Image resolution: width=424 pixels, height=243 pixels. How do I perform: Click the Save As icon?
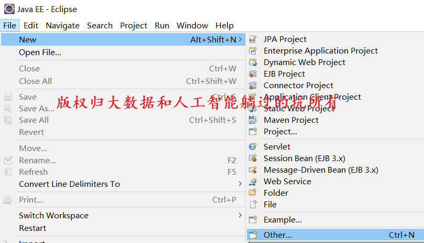click(8, 108)
